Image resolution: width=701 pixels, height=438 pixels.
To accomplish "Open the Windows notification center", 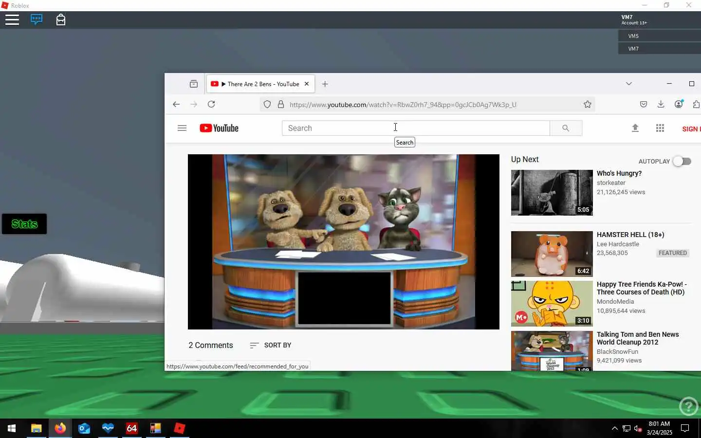I will (685, 428).
